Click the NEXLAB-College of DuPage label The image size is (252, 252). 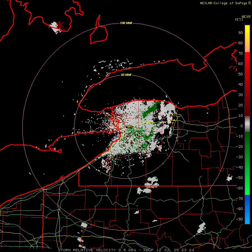tap(225, 3)
